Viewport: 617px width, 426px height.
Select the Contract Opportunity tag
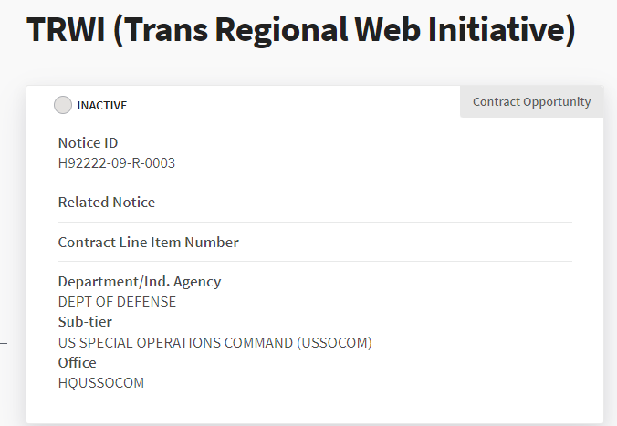(531, 102)
